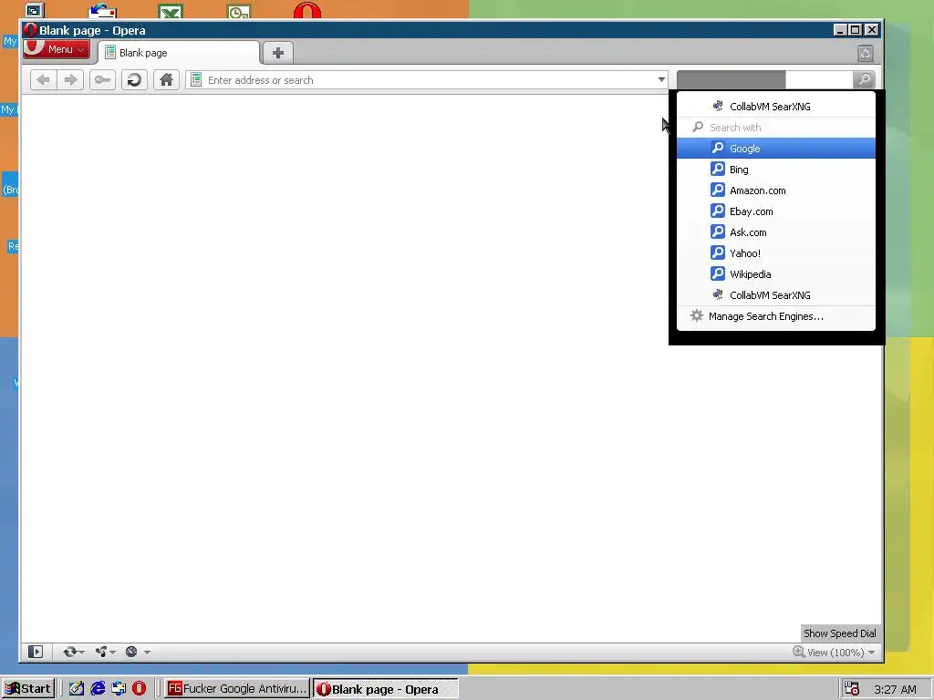Click the Bing search engine icon
The width and height of the screenshot is (934, 700).
(x=718, y=169)
